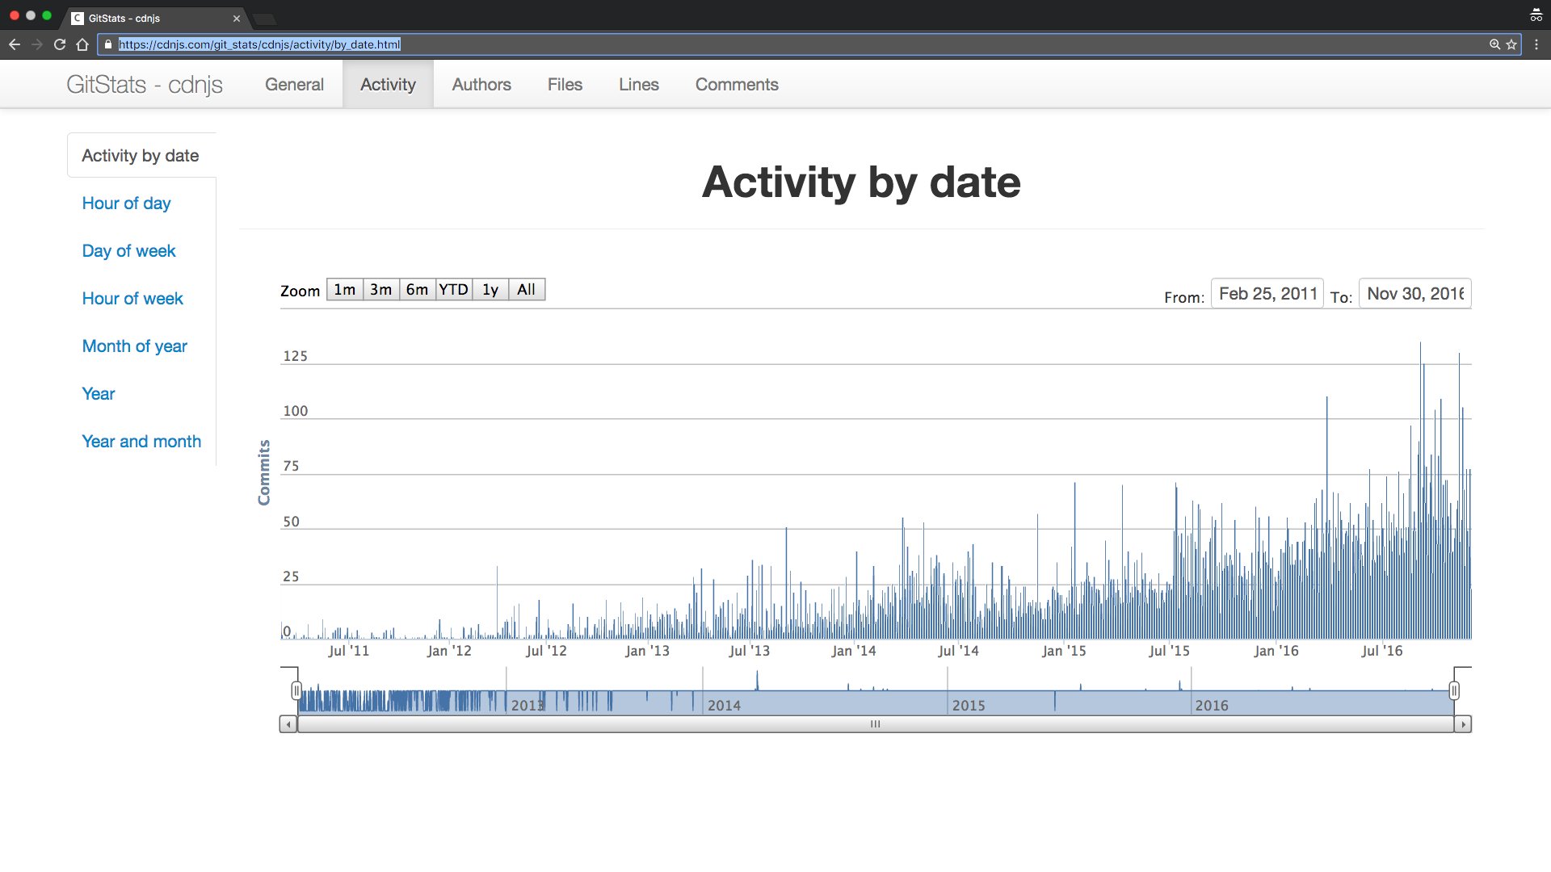
Task: Select Activity by date in sidebar
Action: point(141,155)
